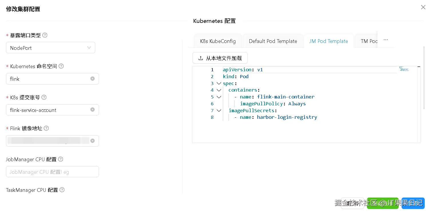Show more tabs via ellipsis button
This screenshot has width=429, height=213.
coord(386,40)
